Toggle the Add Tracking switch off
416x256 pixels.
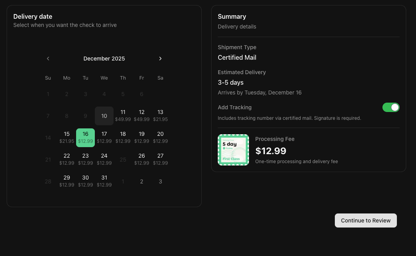click(391, 107)
